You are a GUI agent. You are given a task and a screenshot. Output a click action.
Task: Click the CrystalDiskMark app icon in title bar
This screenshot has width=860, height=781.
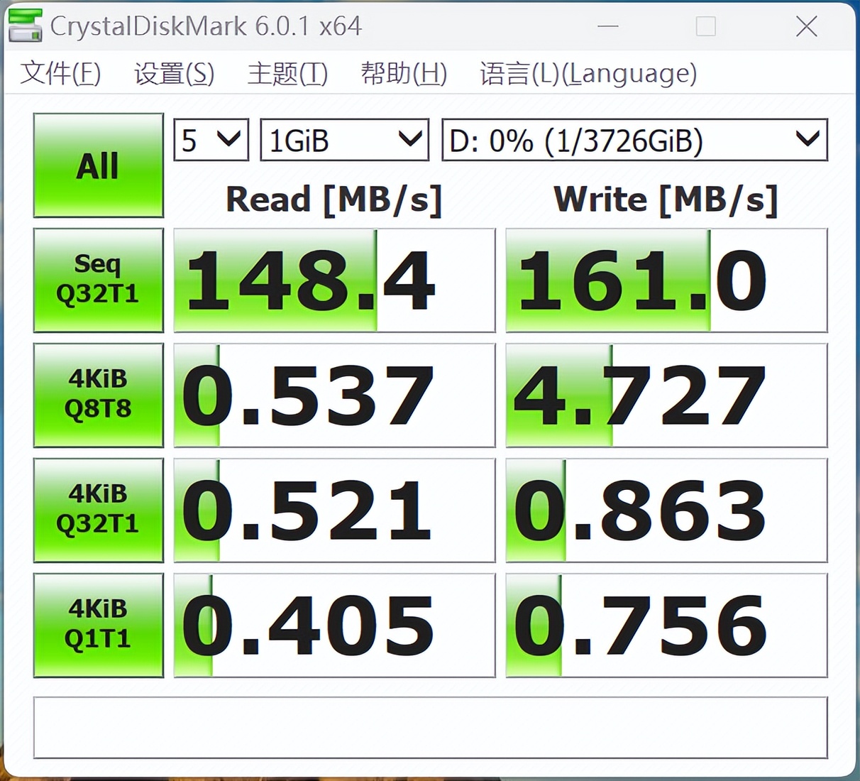point(25,26)
